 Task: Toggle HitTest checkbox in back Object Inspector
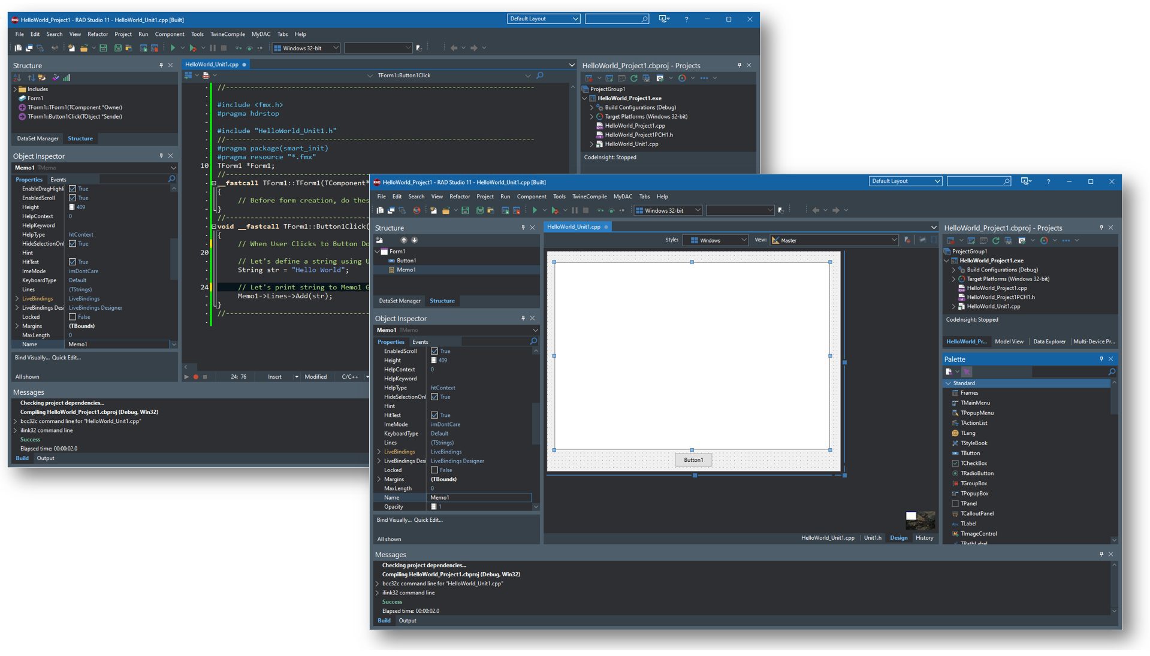point(73,262)
